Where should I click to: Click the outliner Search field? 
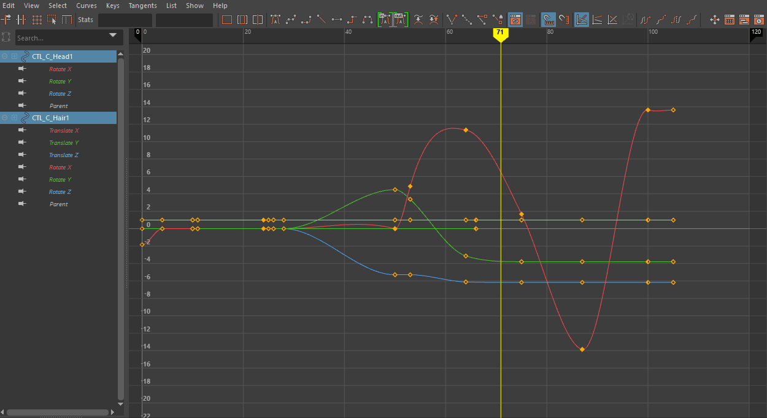tap(69, 37)
